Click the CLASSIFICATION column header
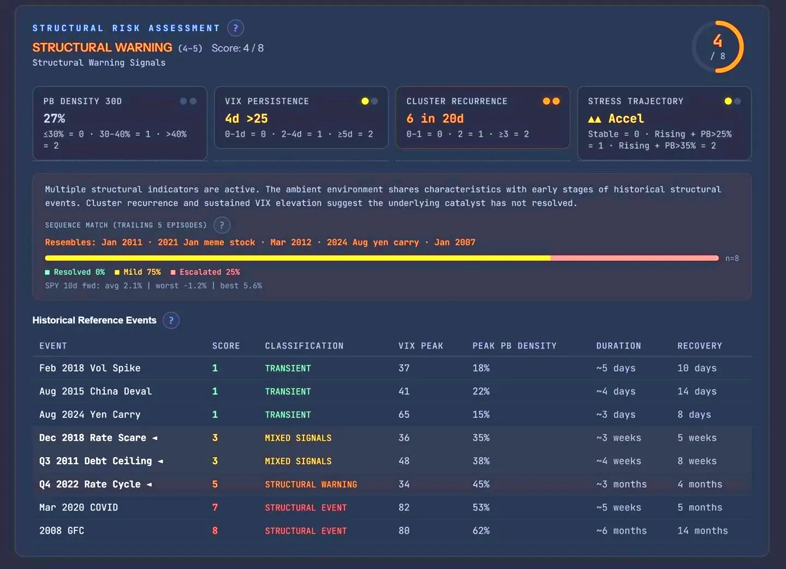The width and height of the screenshot is (786, 569). pyautogui.click(x=304, y=346)
